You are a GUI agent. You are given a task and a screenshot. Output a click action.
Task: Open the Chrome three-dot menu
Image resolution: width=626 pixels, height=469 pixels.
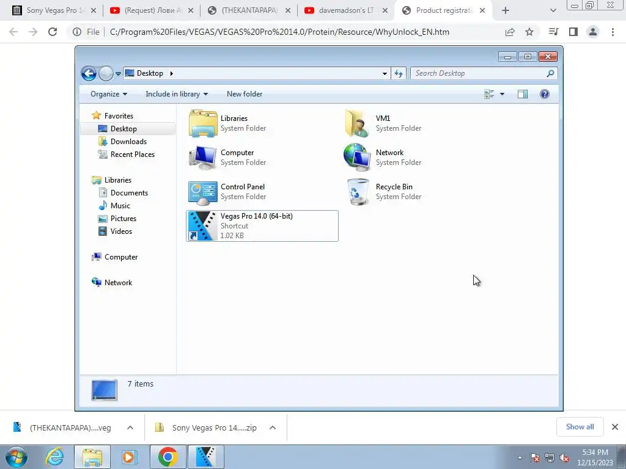(613, 32)
